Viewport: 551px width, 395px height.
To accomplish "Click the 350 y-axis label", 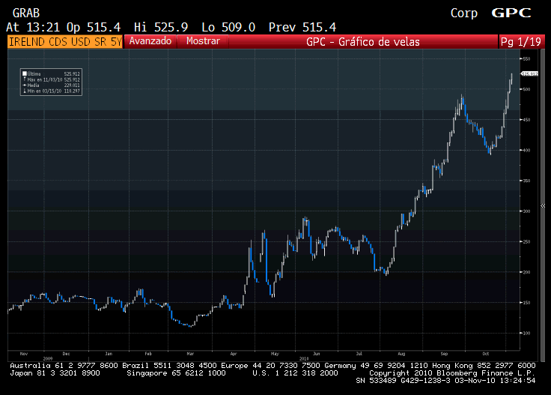I will 526,181.
